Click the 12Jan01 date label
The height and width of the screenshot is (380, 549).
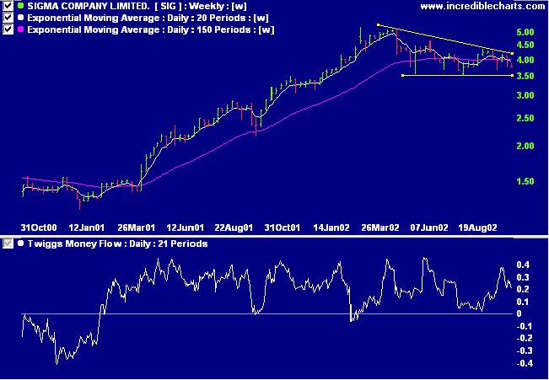pyautogui.click(x=87, y=227)
